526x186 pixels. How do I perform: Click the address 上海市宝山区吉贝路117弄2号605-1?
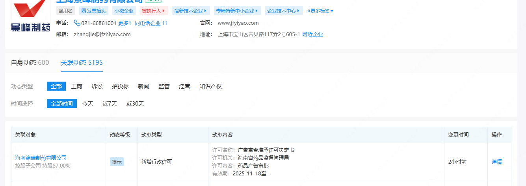tap(259, 34)
